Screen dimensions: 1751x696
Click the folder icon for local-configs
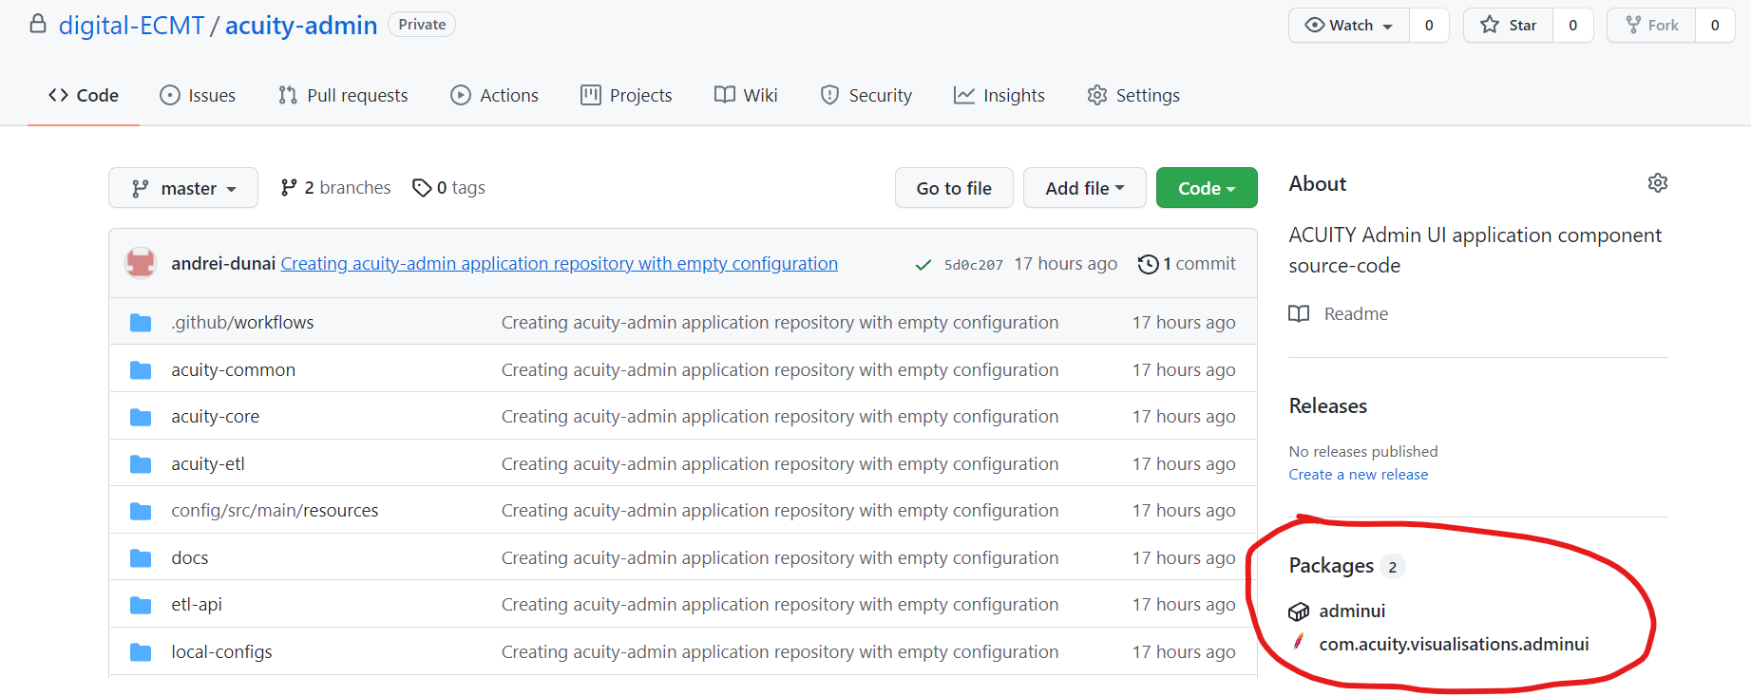(x=141, y=652)
